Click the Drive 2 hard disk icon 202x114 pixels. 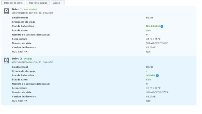pos(6,60)
